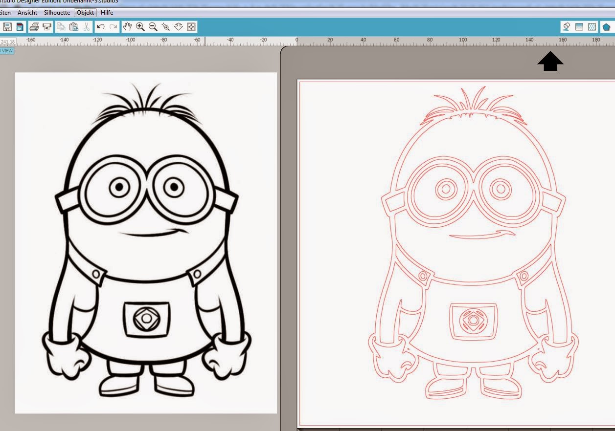Click the original black minion image
615x431 pixels.
pyautogui.click(x=146, y=242)
